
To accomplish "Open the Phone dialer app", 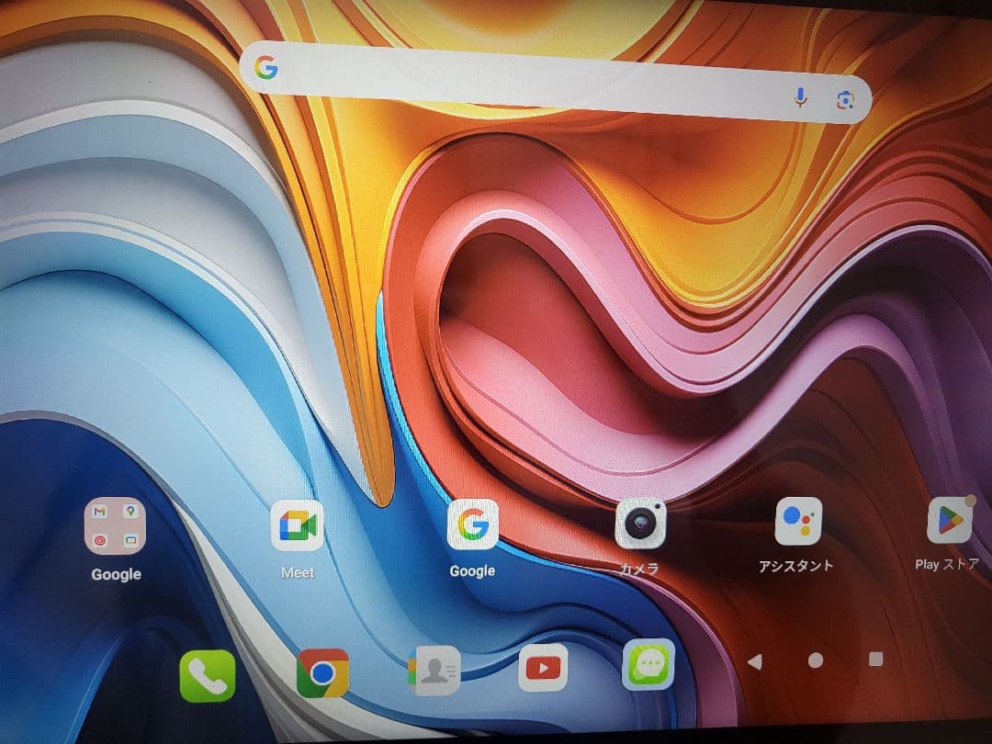I will point(207,671).
